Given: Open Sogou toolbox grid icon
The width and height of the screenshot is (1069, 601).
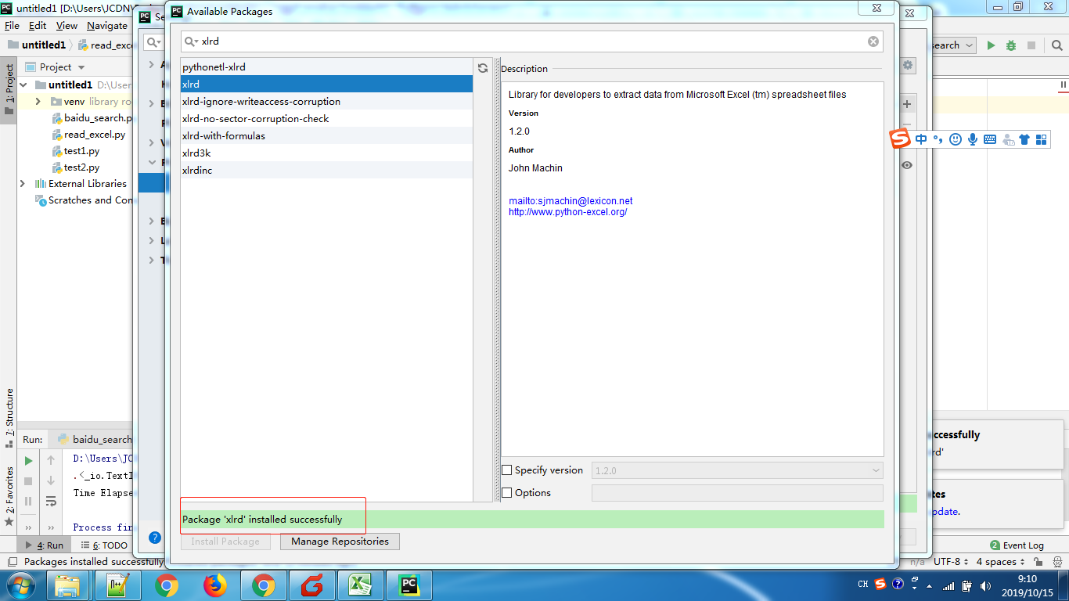Looking at the screenshot, I should point(1041,139).
